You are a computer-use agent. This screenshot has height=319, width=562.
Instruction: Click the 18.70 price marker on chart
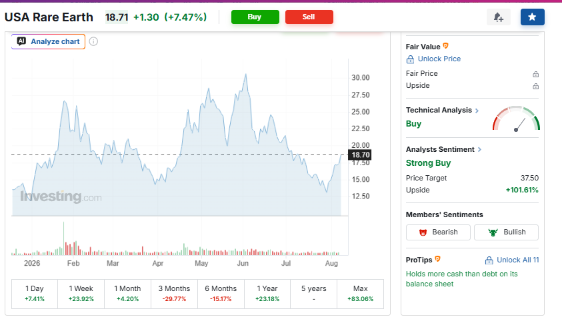pos(360,155)
